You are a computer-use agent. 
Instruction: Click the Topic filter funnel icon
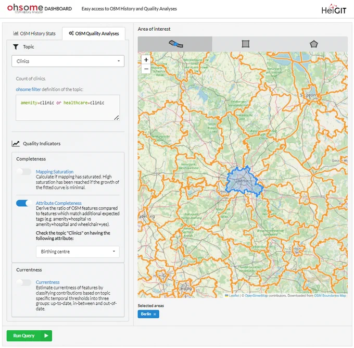16,47
